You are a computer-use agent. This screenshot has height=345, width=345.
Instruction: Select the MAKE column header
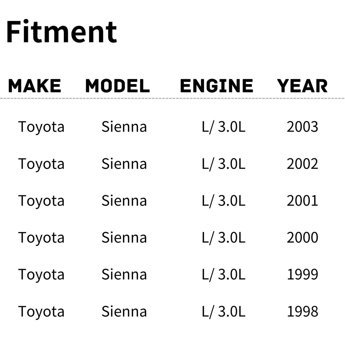[35, 86]
